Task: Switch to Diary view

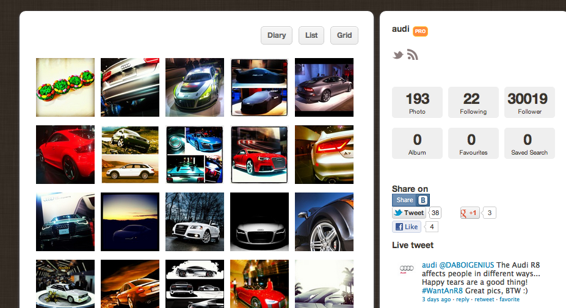Action: pos(277,35)
